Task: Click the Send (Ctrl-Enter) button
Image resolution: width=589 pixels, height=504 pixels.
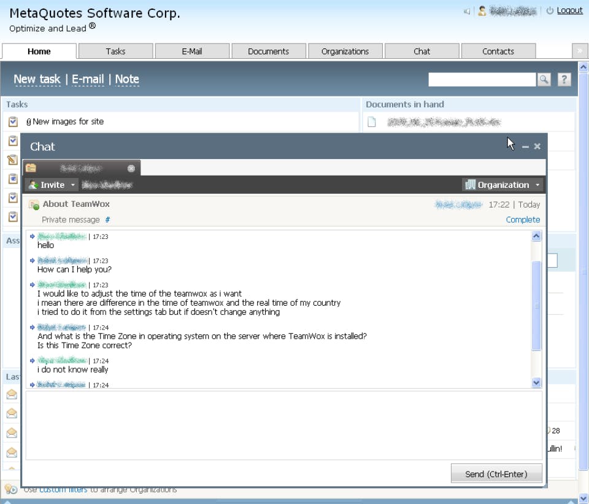Action: 496,473
